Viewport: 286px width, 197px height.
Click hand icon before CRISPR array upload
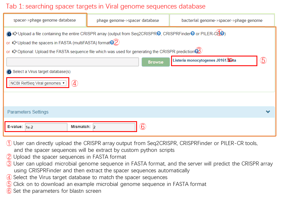(x=15, y=34)
